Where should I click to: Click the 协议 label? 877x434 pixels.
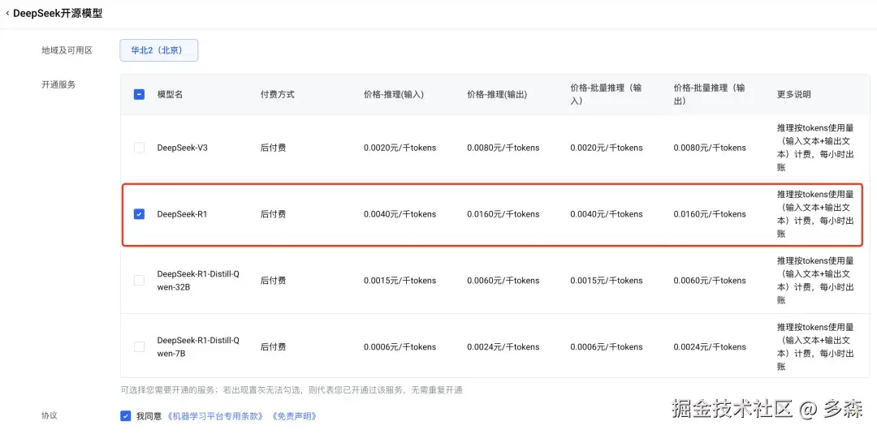[x=50, y=415]
